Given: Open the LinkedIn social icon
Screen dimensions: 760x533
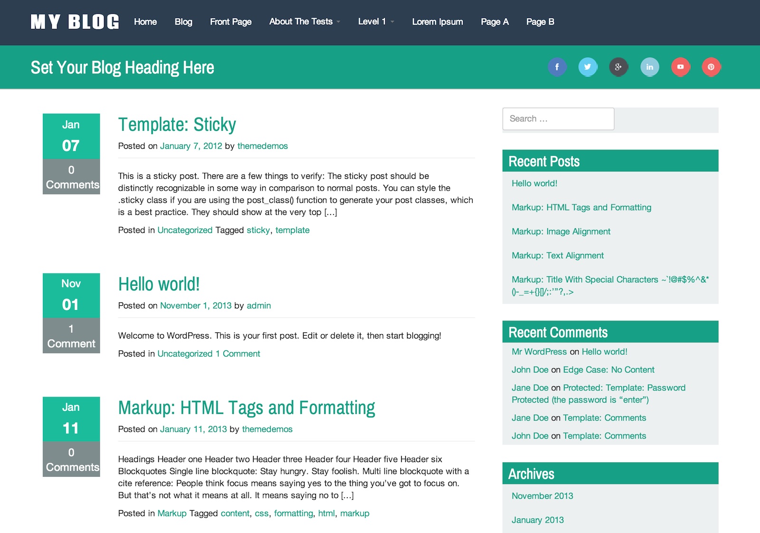Looking at the screenshot, I should (x=649, y=67).
